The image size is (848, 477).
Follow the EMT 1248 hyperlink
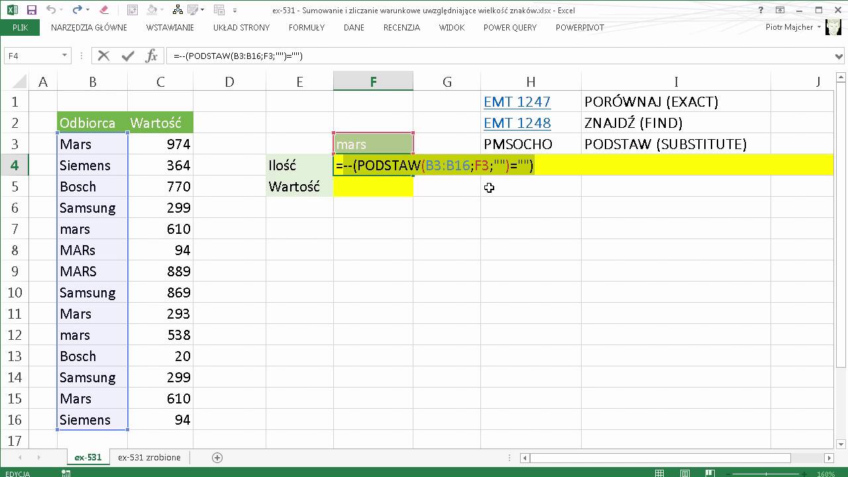click(517, 123)
